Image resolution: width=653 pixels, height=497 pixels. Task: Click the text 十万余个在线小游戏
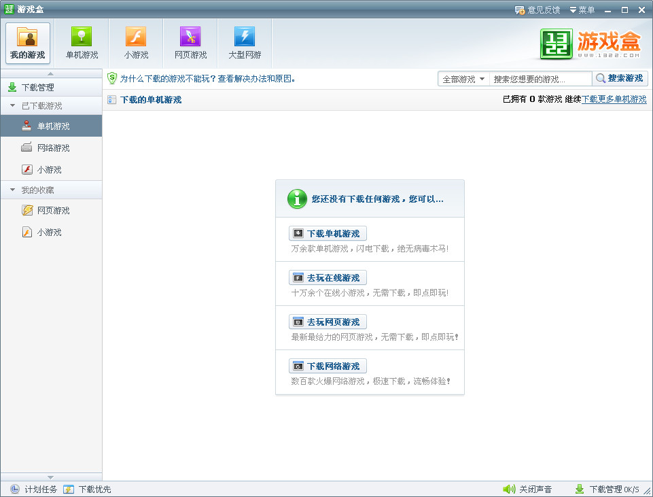pyautogui.click(x=370, y=293)
